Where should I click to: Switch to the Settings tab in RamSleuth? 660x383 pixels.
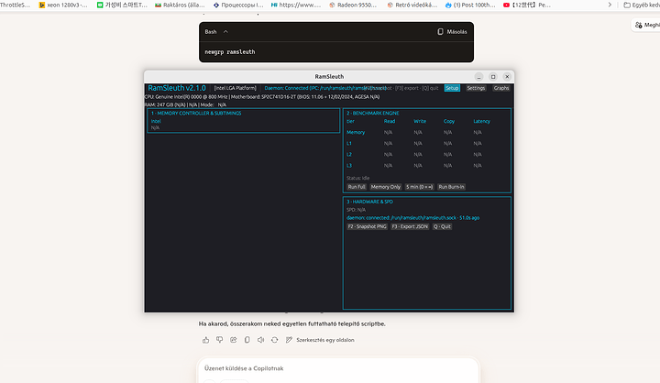476,88
